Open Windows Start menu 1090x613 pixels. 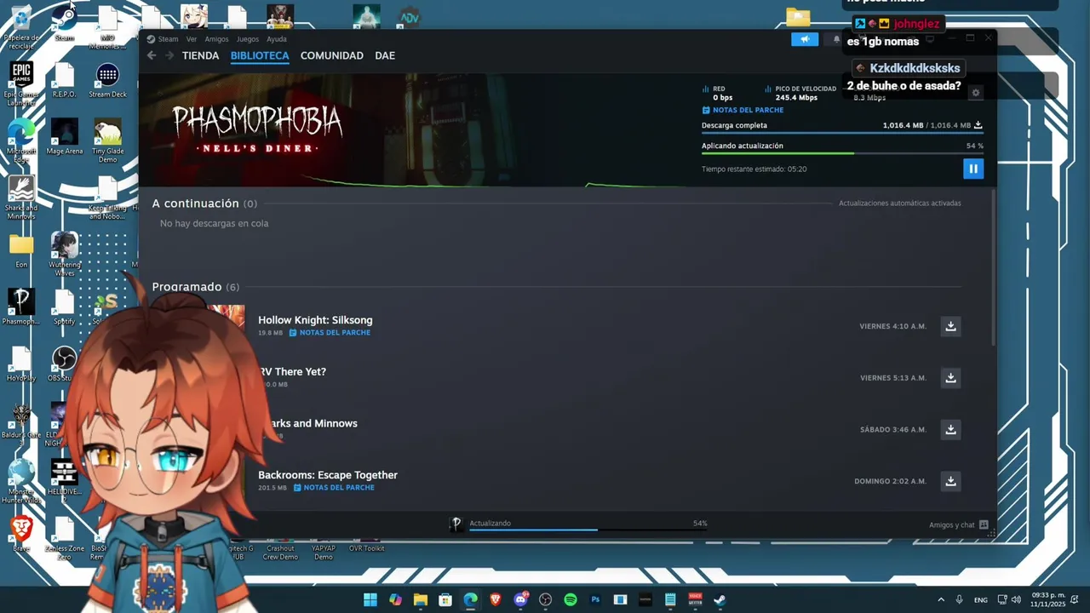coord(370,599)
